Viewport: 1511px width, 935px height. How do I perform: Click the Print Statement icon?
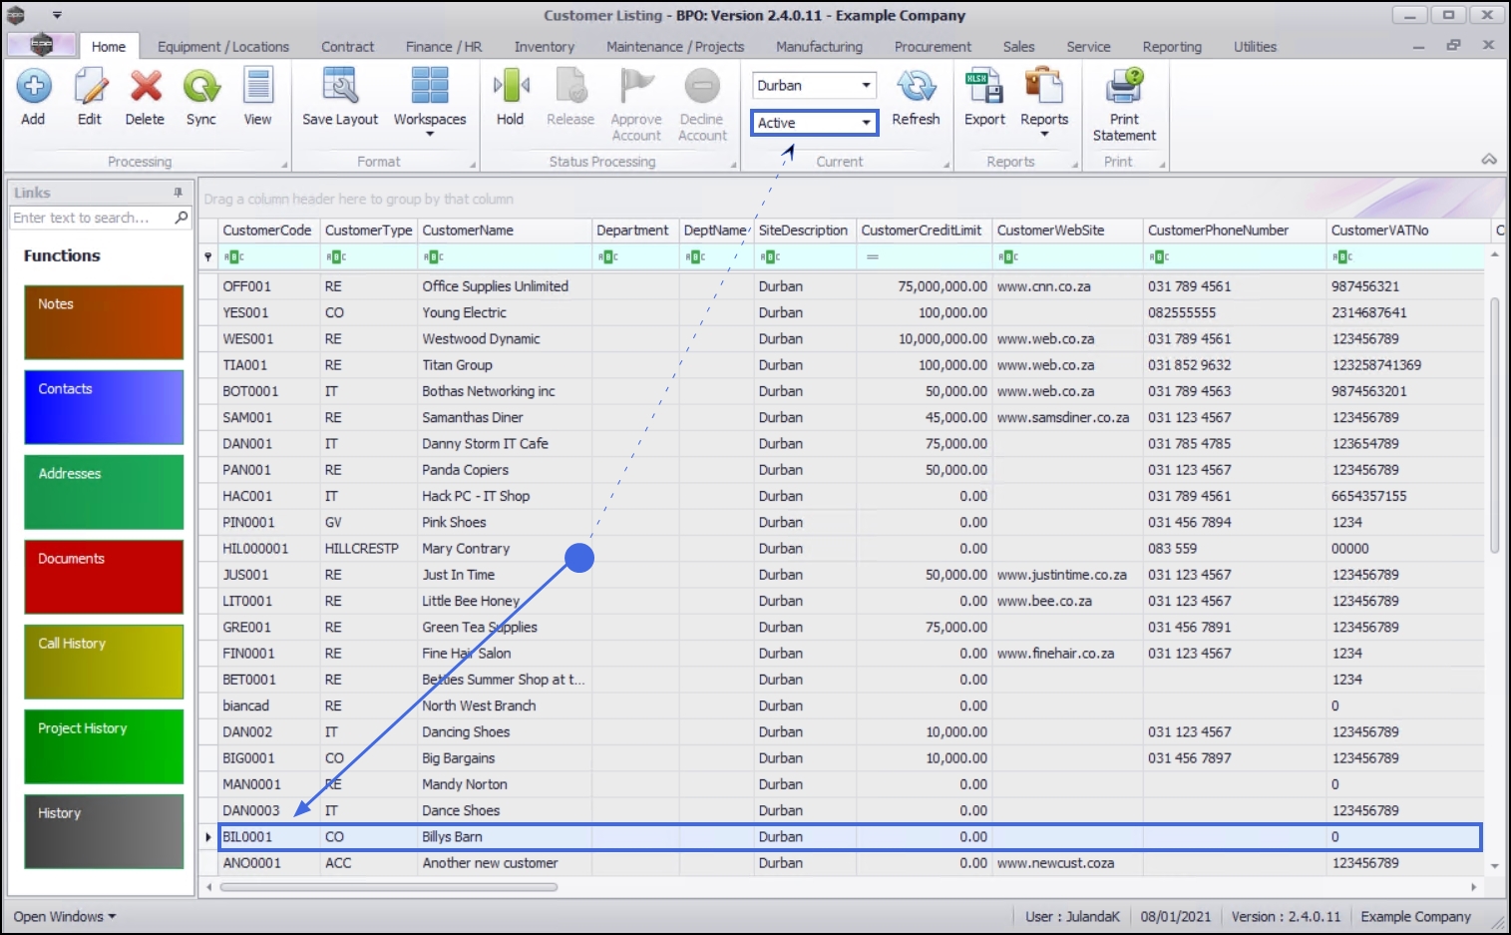pos(1124,87)
